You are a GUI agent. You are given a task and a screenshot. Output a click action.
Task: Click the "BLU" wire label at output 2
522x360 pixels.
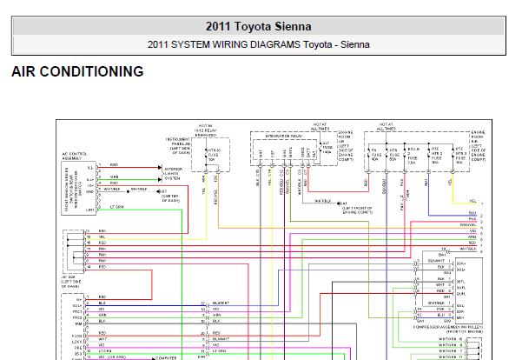(x=472, y=213)
